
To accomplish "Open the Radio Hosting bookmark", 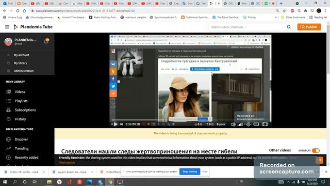I will [x=103, y=17].
